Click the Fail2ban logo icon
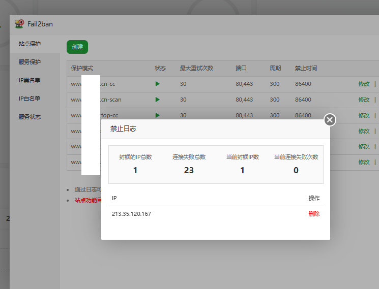Screen dimensions: 379x289 (x=19, y=24)
